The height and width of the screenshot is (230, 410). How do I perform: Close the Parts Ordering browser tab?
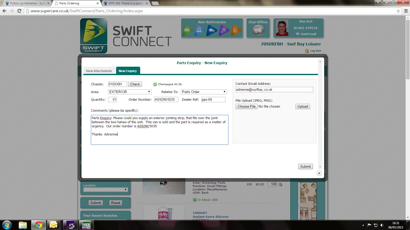(97, 3)
